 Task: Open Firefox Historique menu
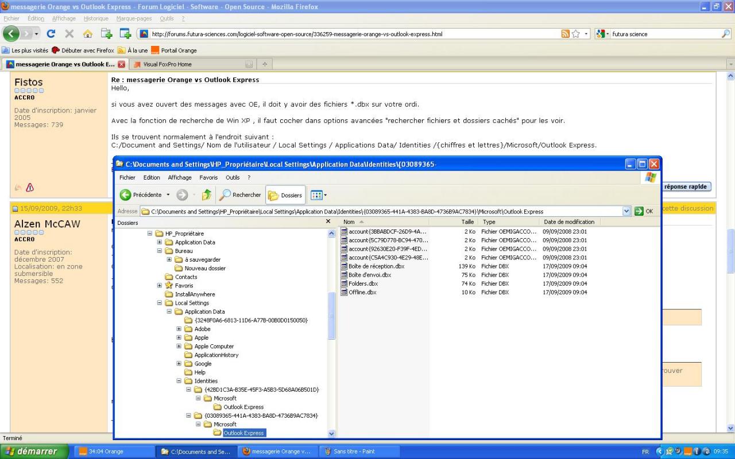click(x=96, y=18)
